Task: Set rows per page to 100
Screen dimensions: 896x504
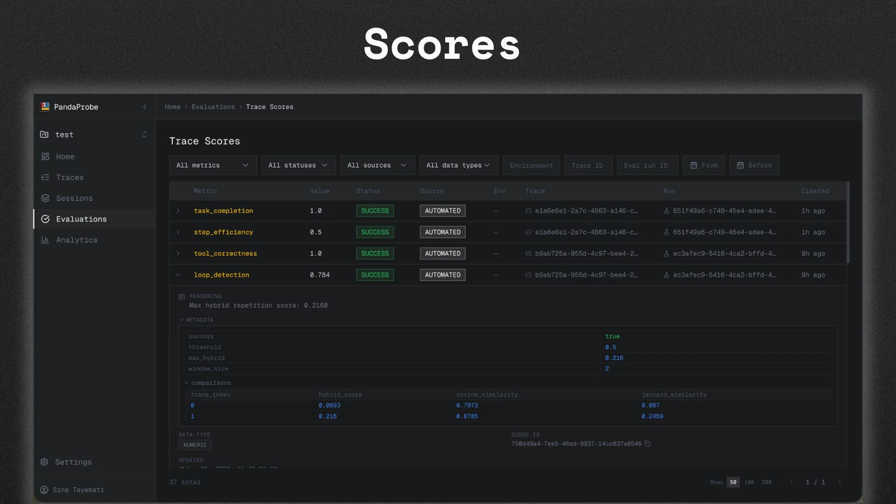Action: pos(749,483)
